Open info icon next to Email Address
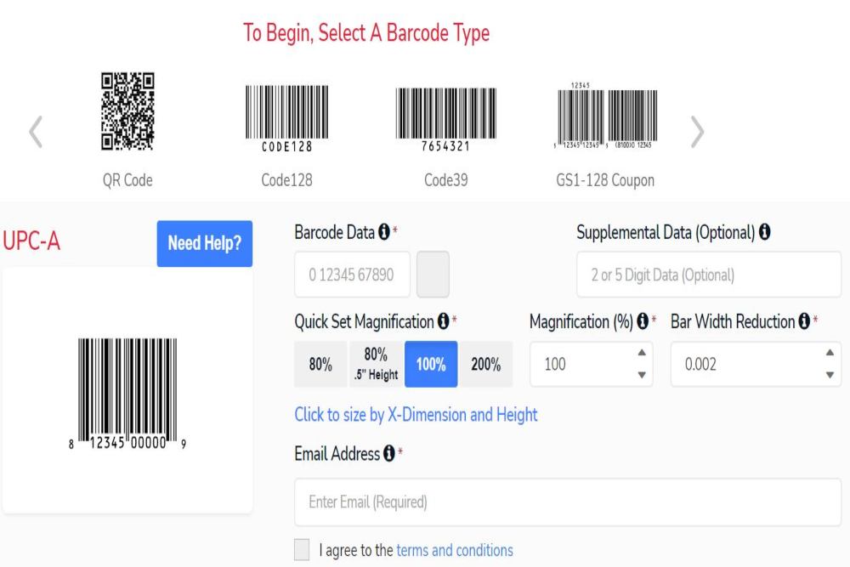 pos(388,453)
